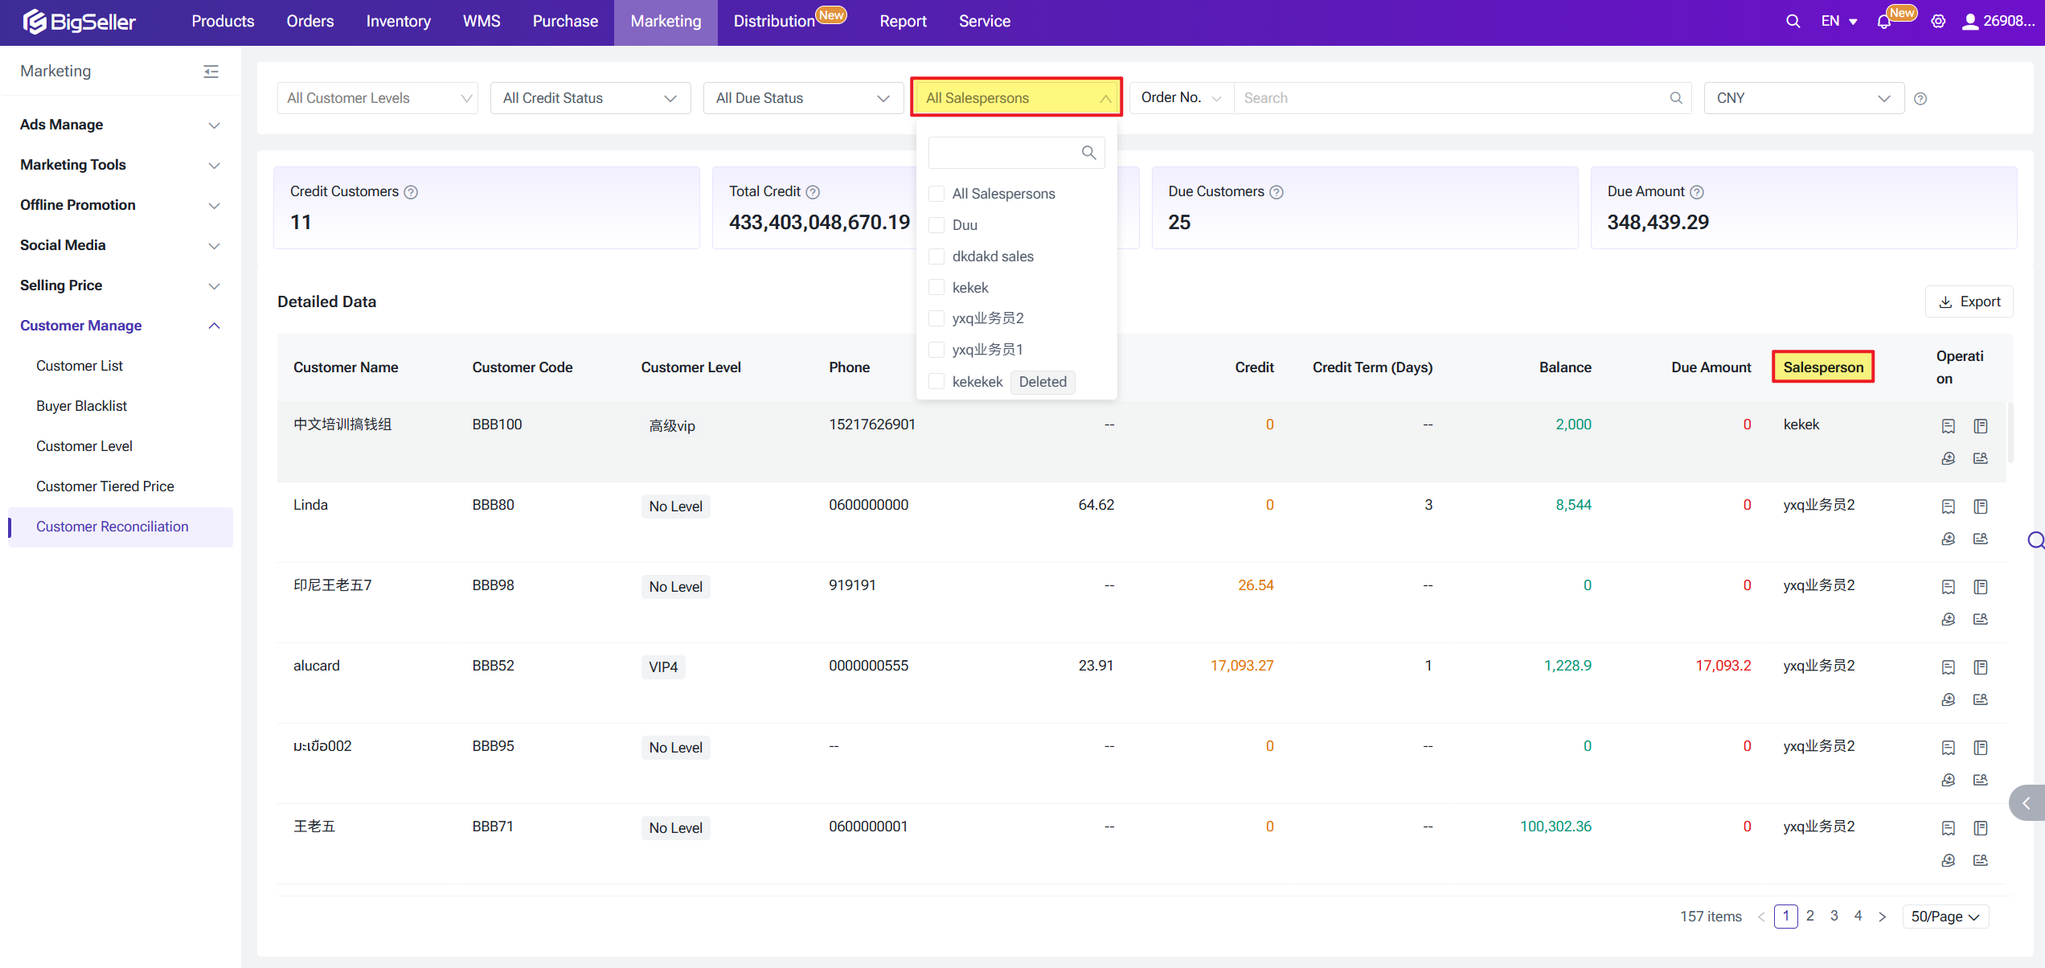Screen dimensions: 2045x968
Task: Open the 50/Page size selector
Action: point(1945,917)
